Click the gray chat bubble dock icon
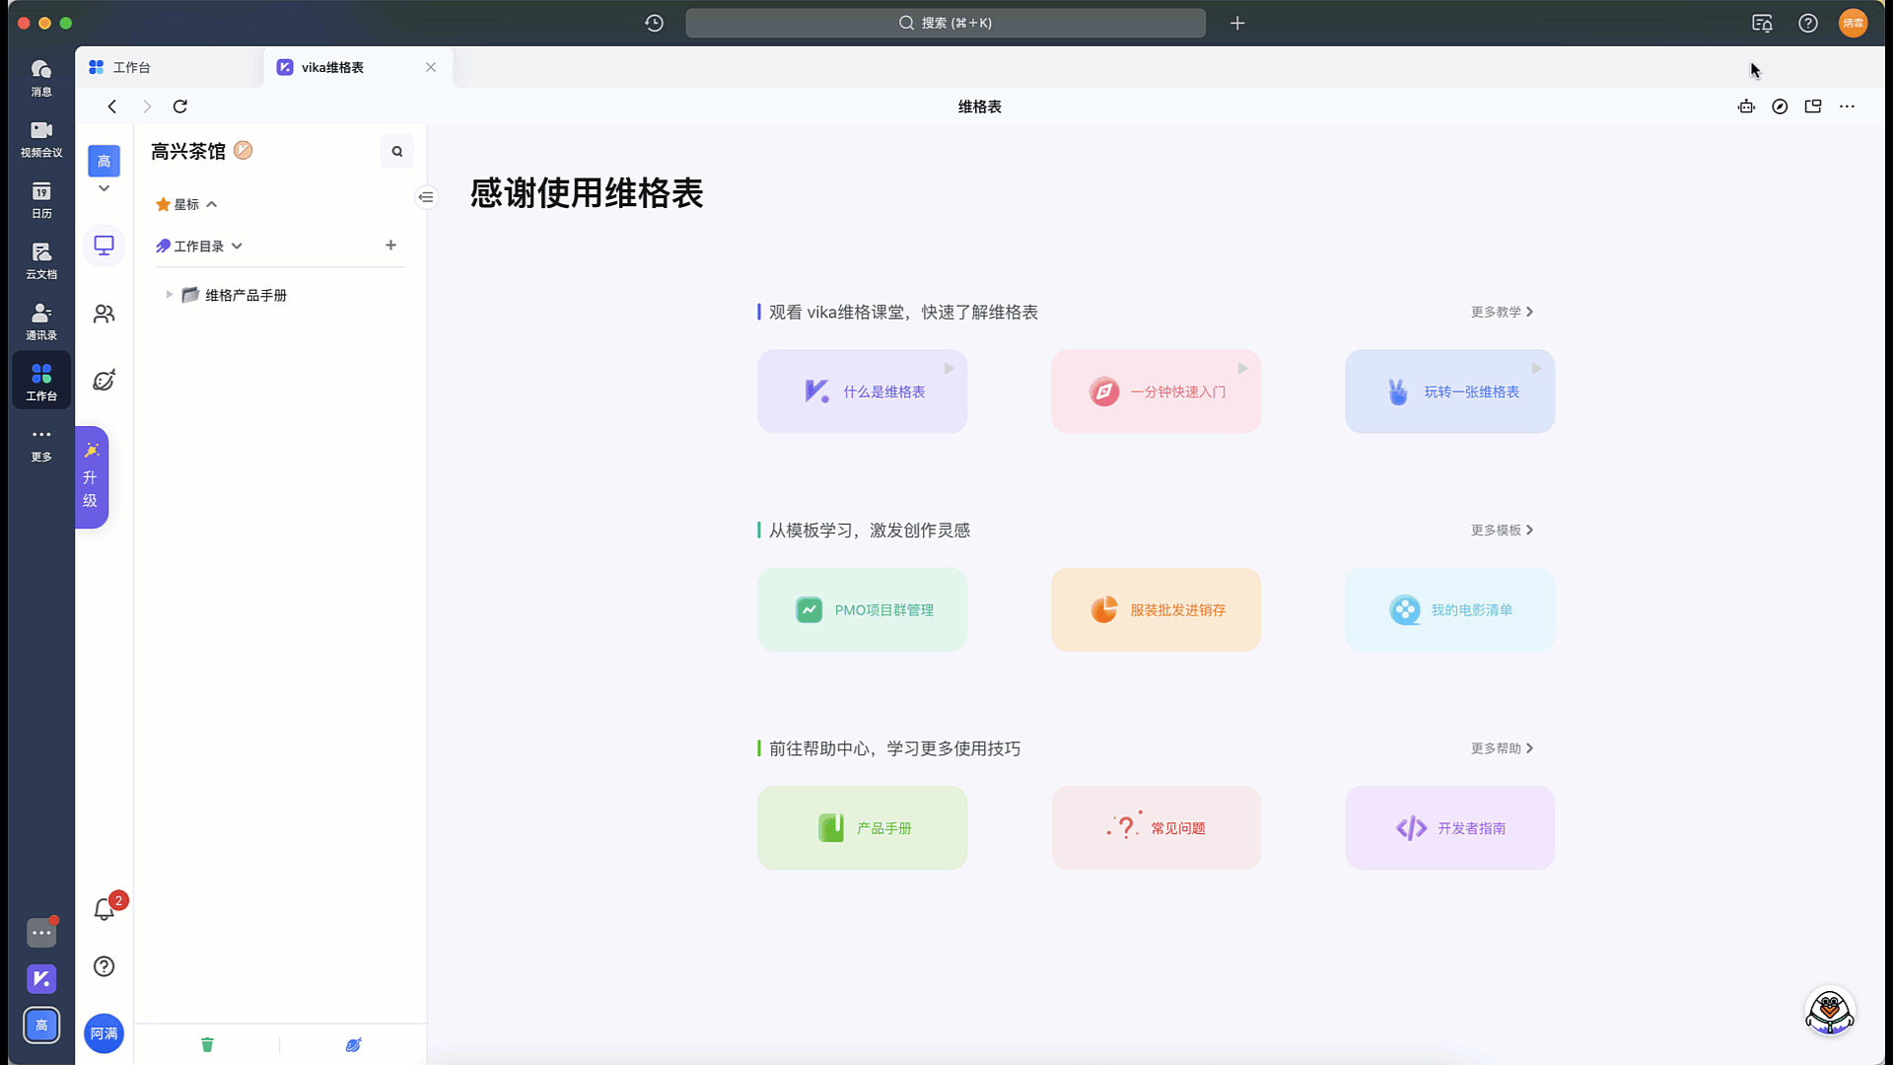1893x1065 pixels. tap(41, 933)
